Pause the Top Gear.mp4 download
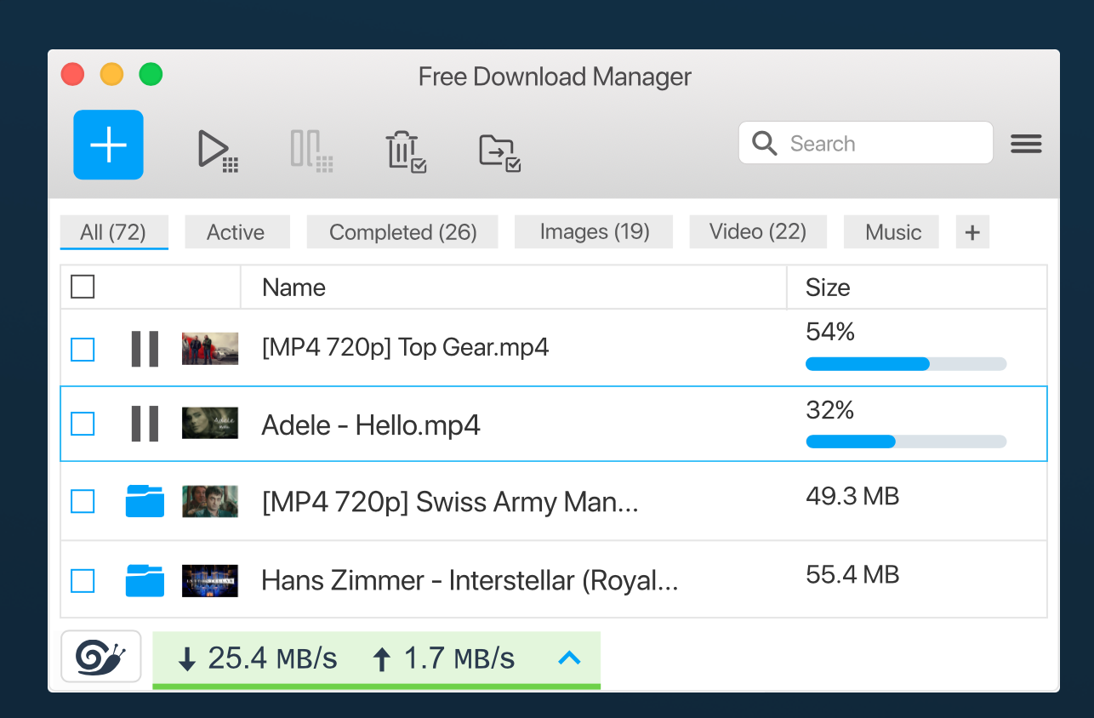This screenshot has height=718, width=1094. tap(145, 349)
